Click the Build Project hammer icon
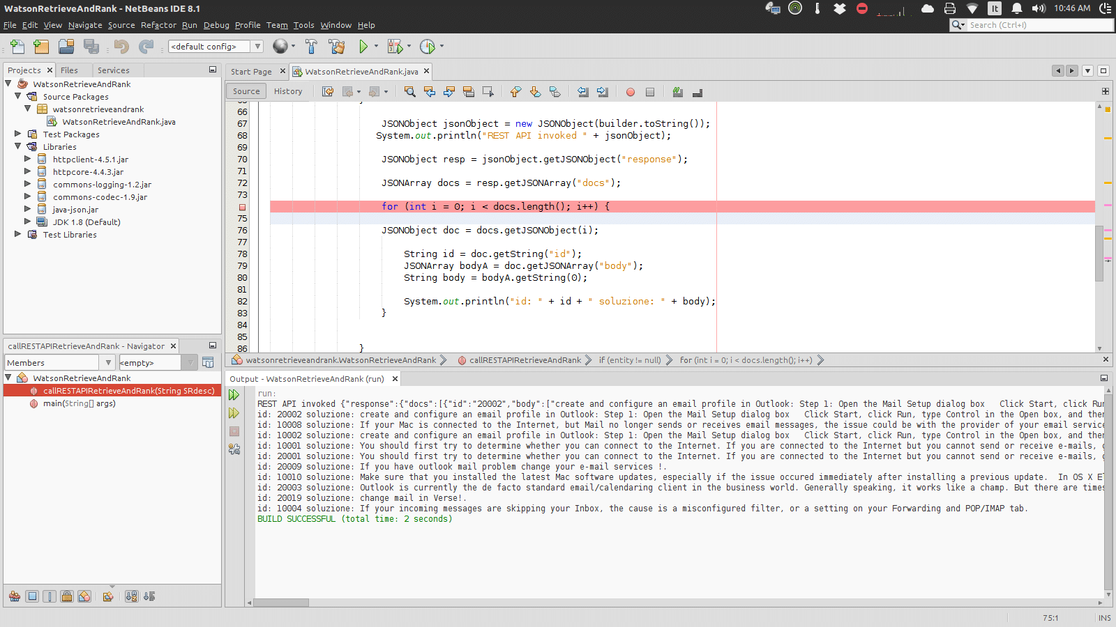 311,47
